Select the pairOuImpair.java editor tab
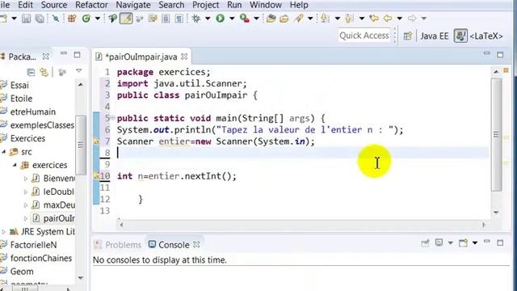Image resolution: width=517 pixels, height=291 pixels. pos(141,57)
